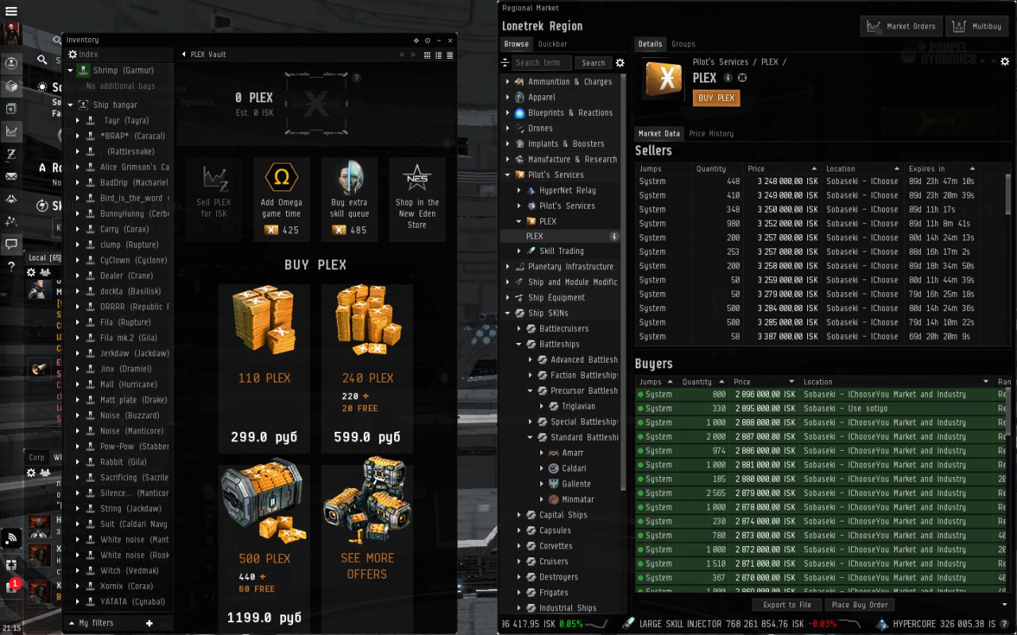Open Shop in the New Eden Store

tap(417, 199)
